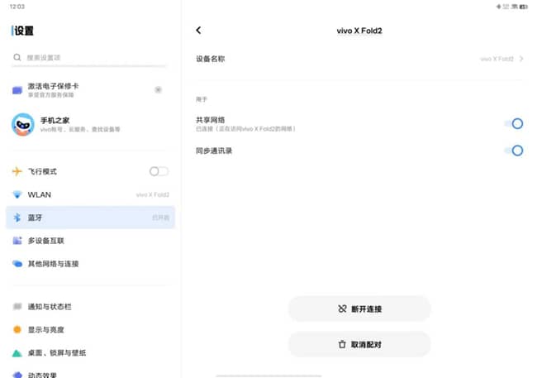
Task: Turn off 同步通讯录 switch
Action: pyautogui.click(x=514, y=151)
